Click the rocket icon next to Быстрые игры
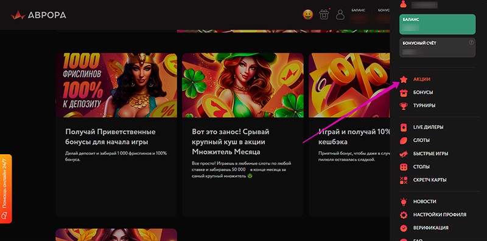The image size is (487, 241). click(x=404, y=154)
